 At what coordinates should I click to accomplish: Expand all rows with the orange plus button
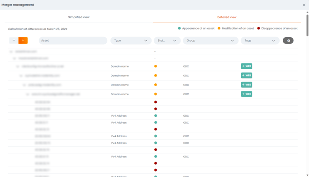click(x=23, y=40)
